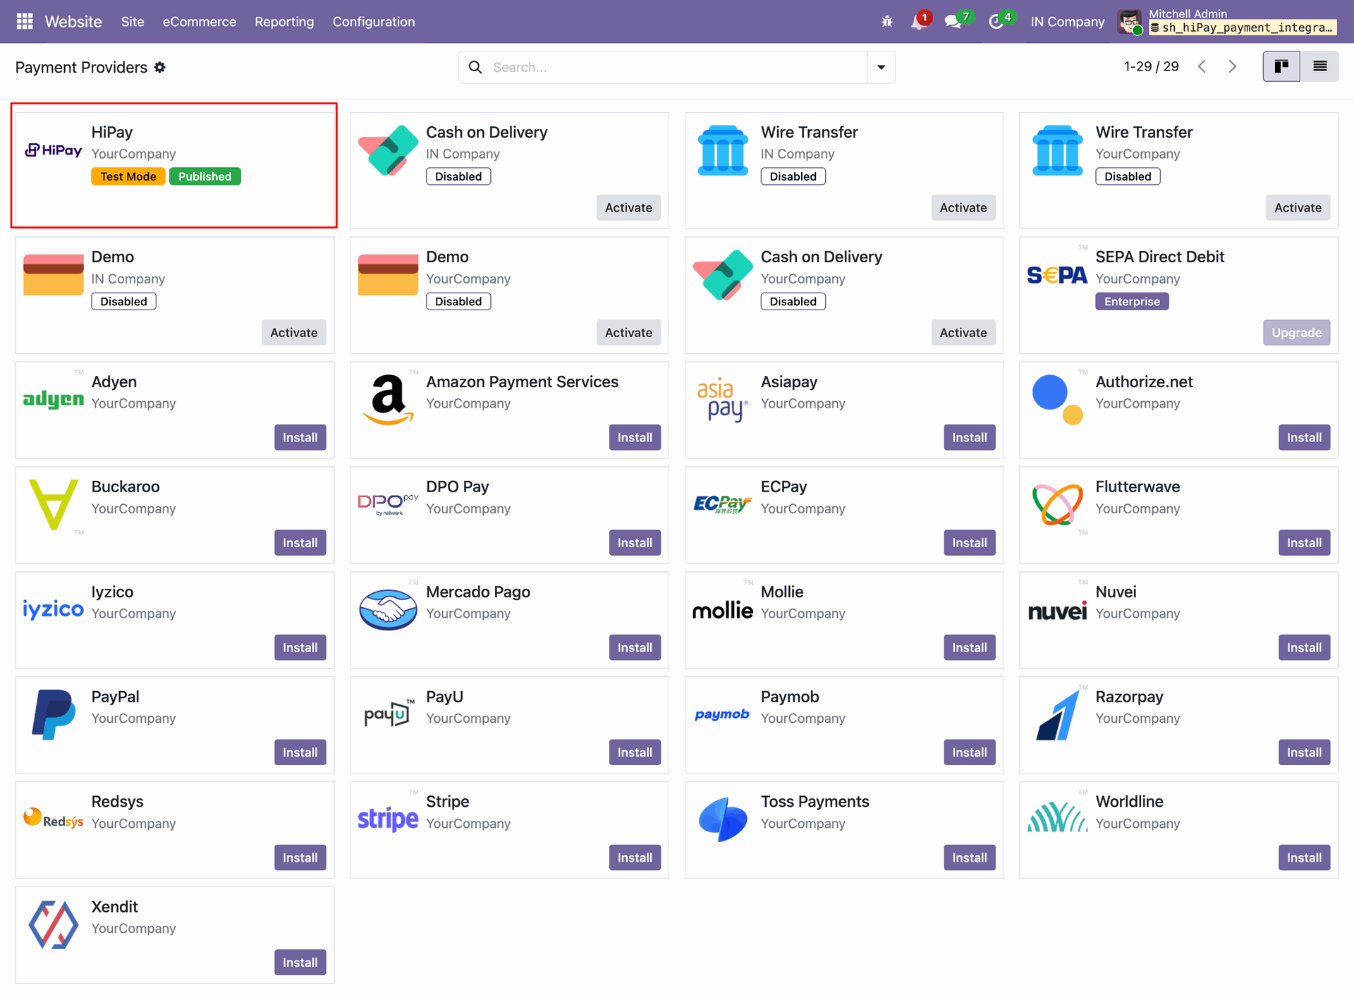Click in the Search input field
Image resolution: width=1354 pixels, height=995 pixels.
click(x=677, y=67)
